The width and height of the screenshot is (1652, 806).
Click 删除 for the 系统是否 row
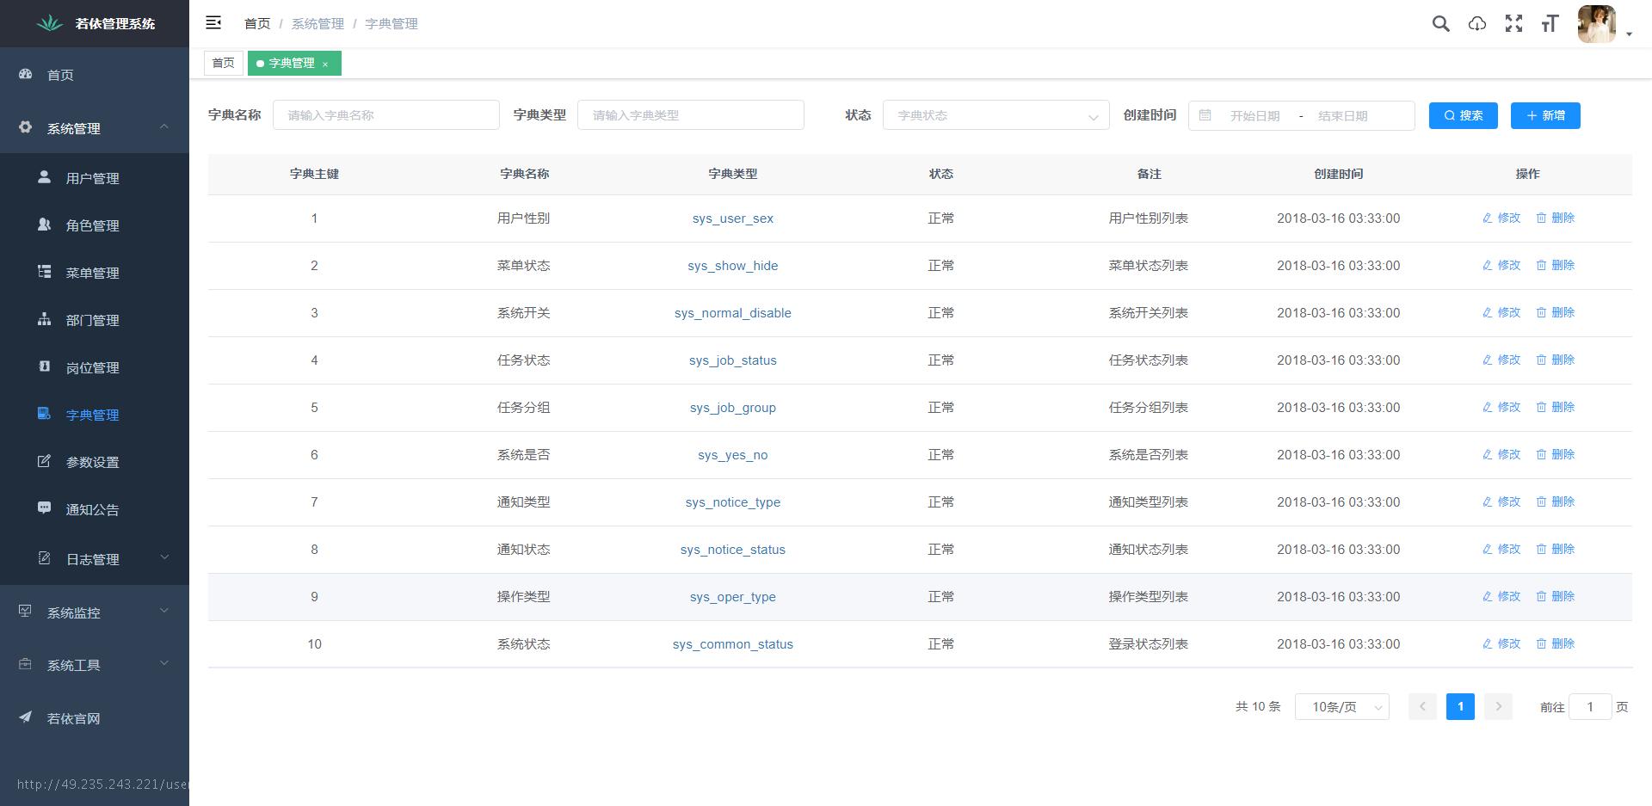[1556, 454]
